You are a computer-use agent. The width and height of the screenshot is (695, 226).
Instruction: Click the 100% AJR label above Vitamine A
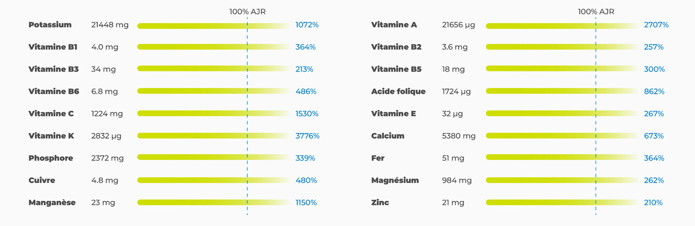click(596, 11)
